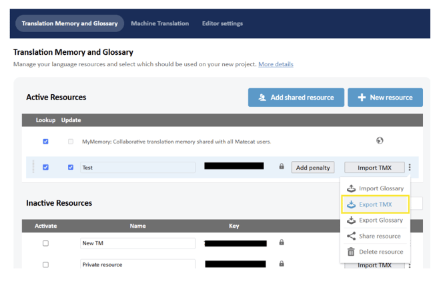The height and width of the screenshot is (288, 447).
Task: Click the Share resource icon
Action: pos(352,236)
